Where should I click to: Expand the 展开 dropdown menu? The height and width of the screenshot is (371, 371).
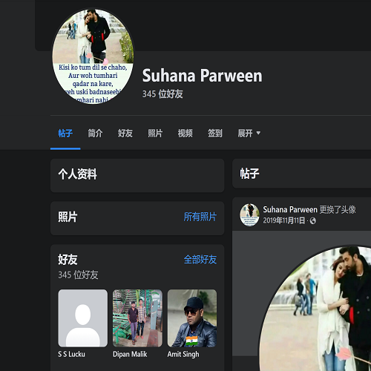click(x=249, y=134)
